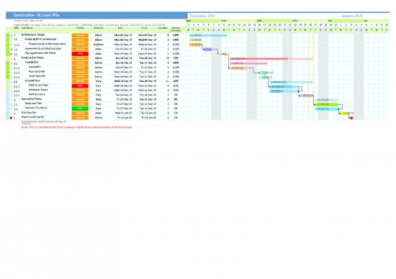Select the pink Foundation Gantt bar
The image size is (396, 279).
[248, 63]
